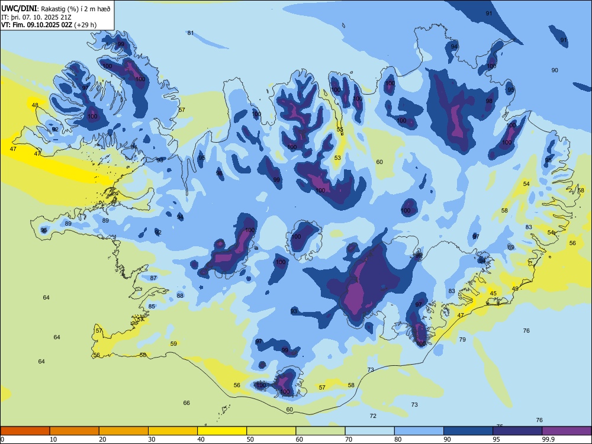This screenshot has width=592, height=444.
Task: Click the '88' value in west Iceland
Action: click(x=180, y=295)
